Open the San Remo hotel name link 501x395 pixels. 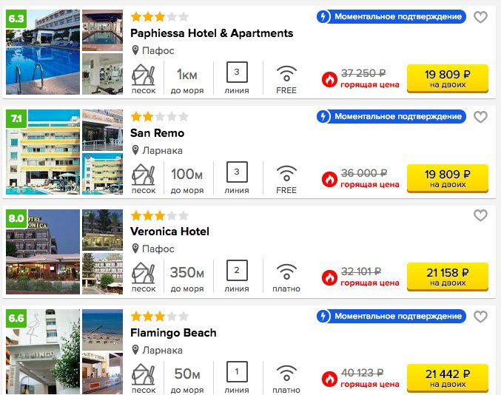click(157, 133)
